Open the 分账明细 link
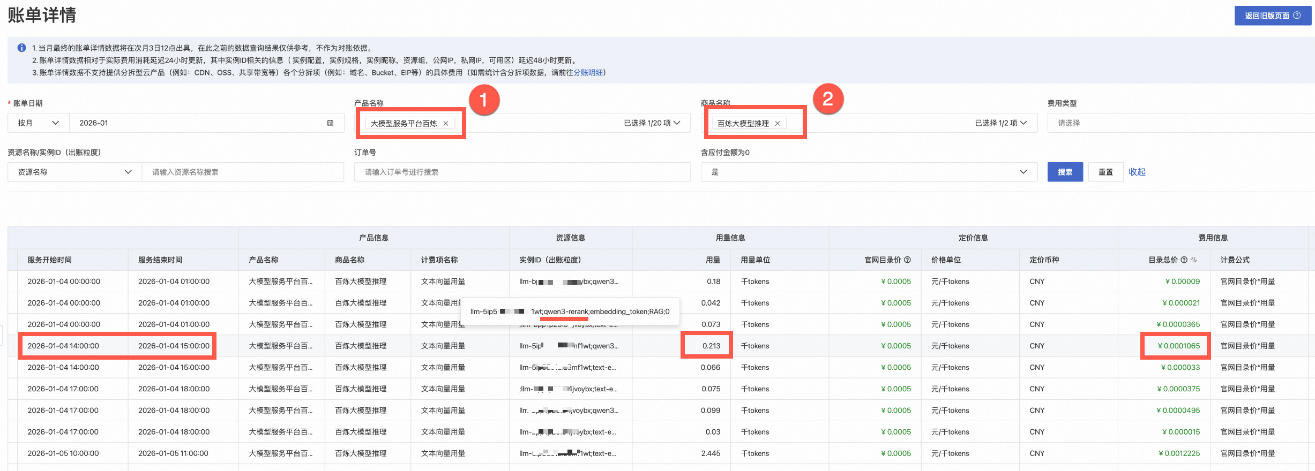The width and height of the screenshot is (1315, 471). (588, 72)
